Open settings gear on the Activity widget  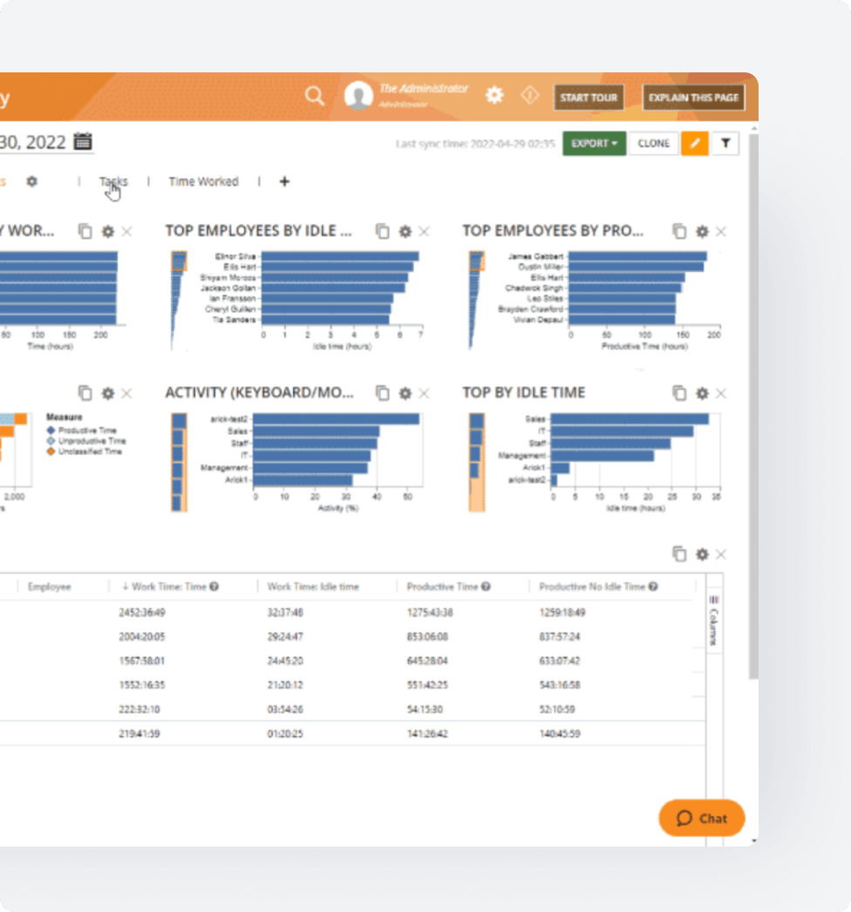404,393
